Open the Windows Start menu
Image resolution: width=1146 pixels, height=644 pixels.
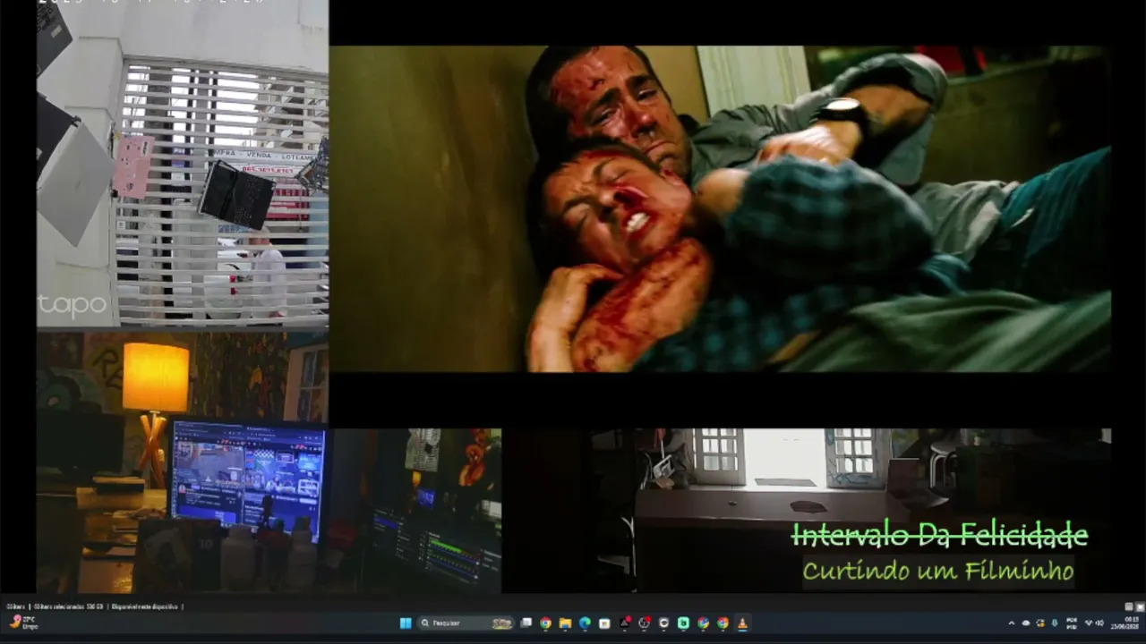(406, 623)
